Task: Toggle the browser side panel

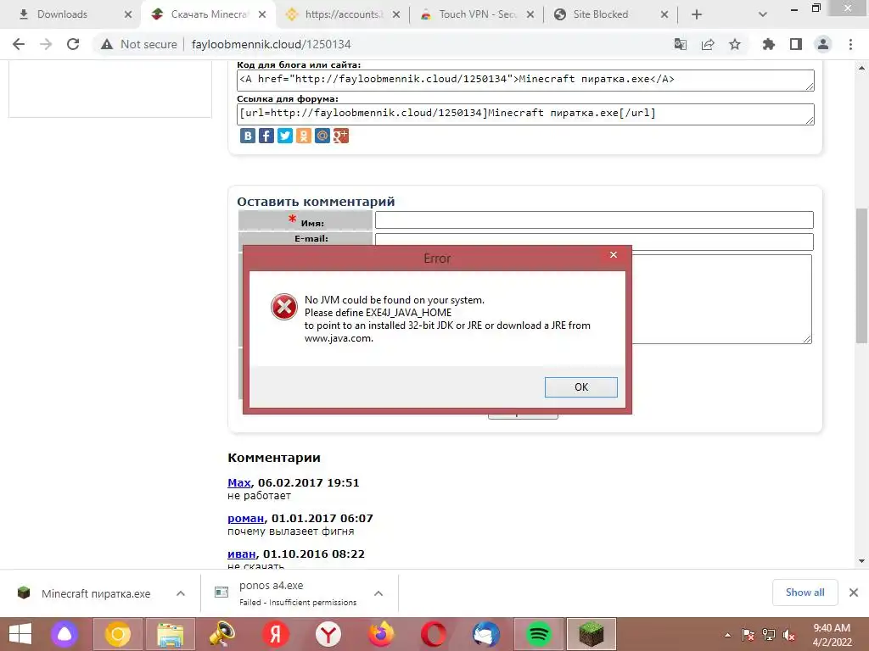Action: [796, 44]
